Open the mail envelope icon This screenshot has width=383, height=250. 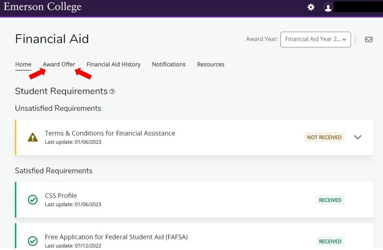coord(369,40)
